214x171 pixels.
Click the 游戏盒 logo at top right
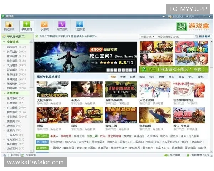(x=193, y=26)
